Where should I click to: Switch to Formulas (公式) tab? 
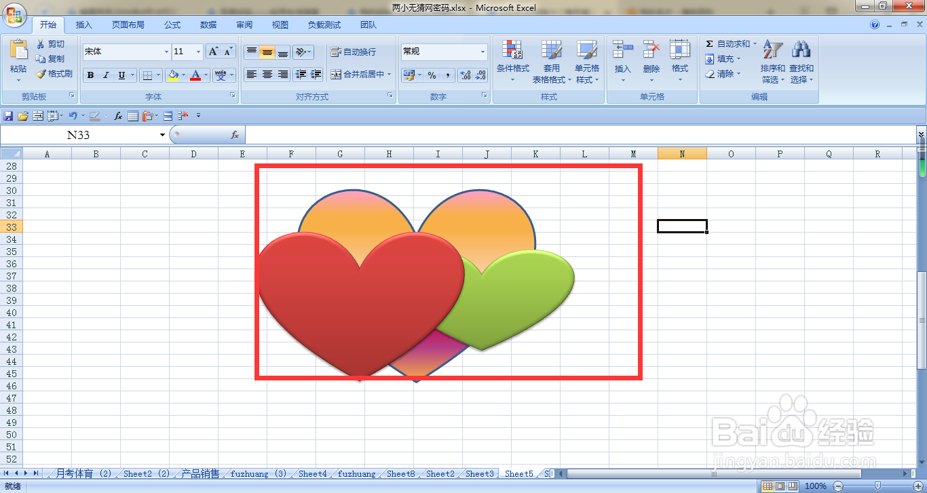[172, 25]
